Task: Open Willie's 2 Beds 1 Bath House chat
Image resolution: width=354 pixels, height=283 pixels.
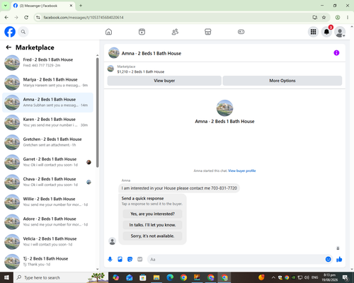Action: [x=47, y=202]
